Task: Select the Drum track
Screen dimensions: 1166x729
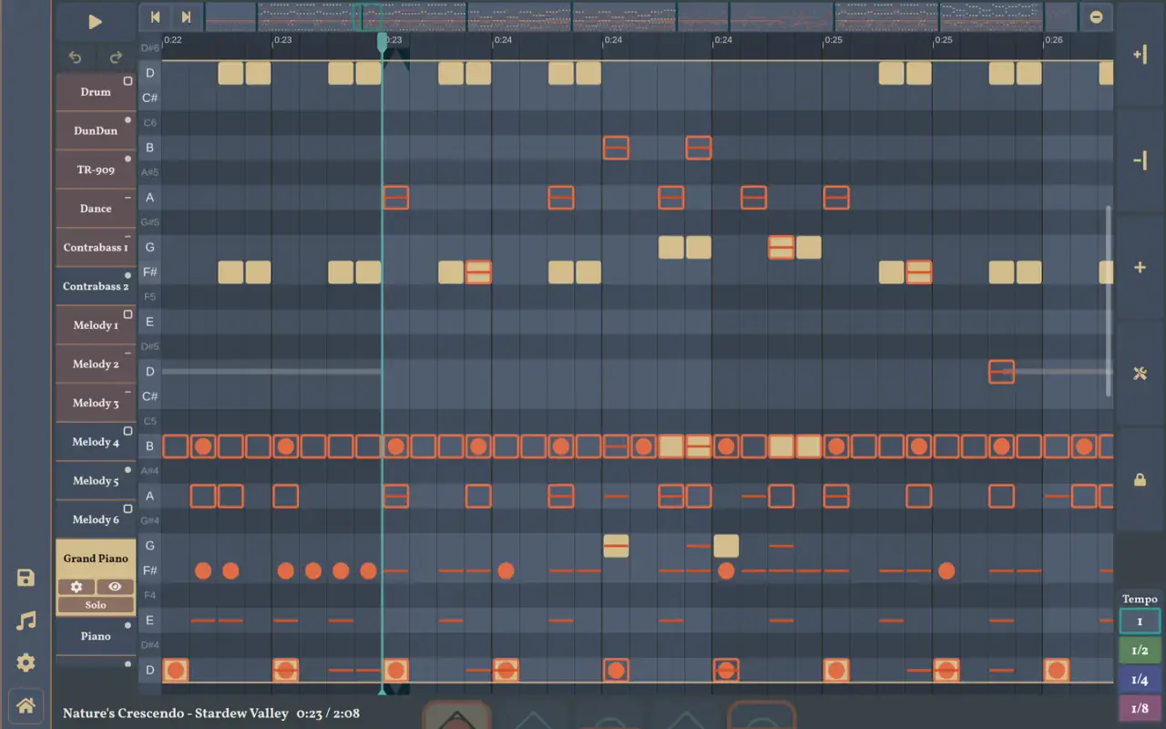Action: coord(96,92)
